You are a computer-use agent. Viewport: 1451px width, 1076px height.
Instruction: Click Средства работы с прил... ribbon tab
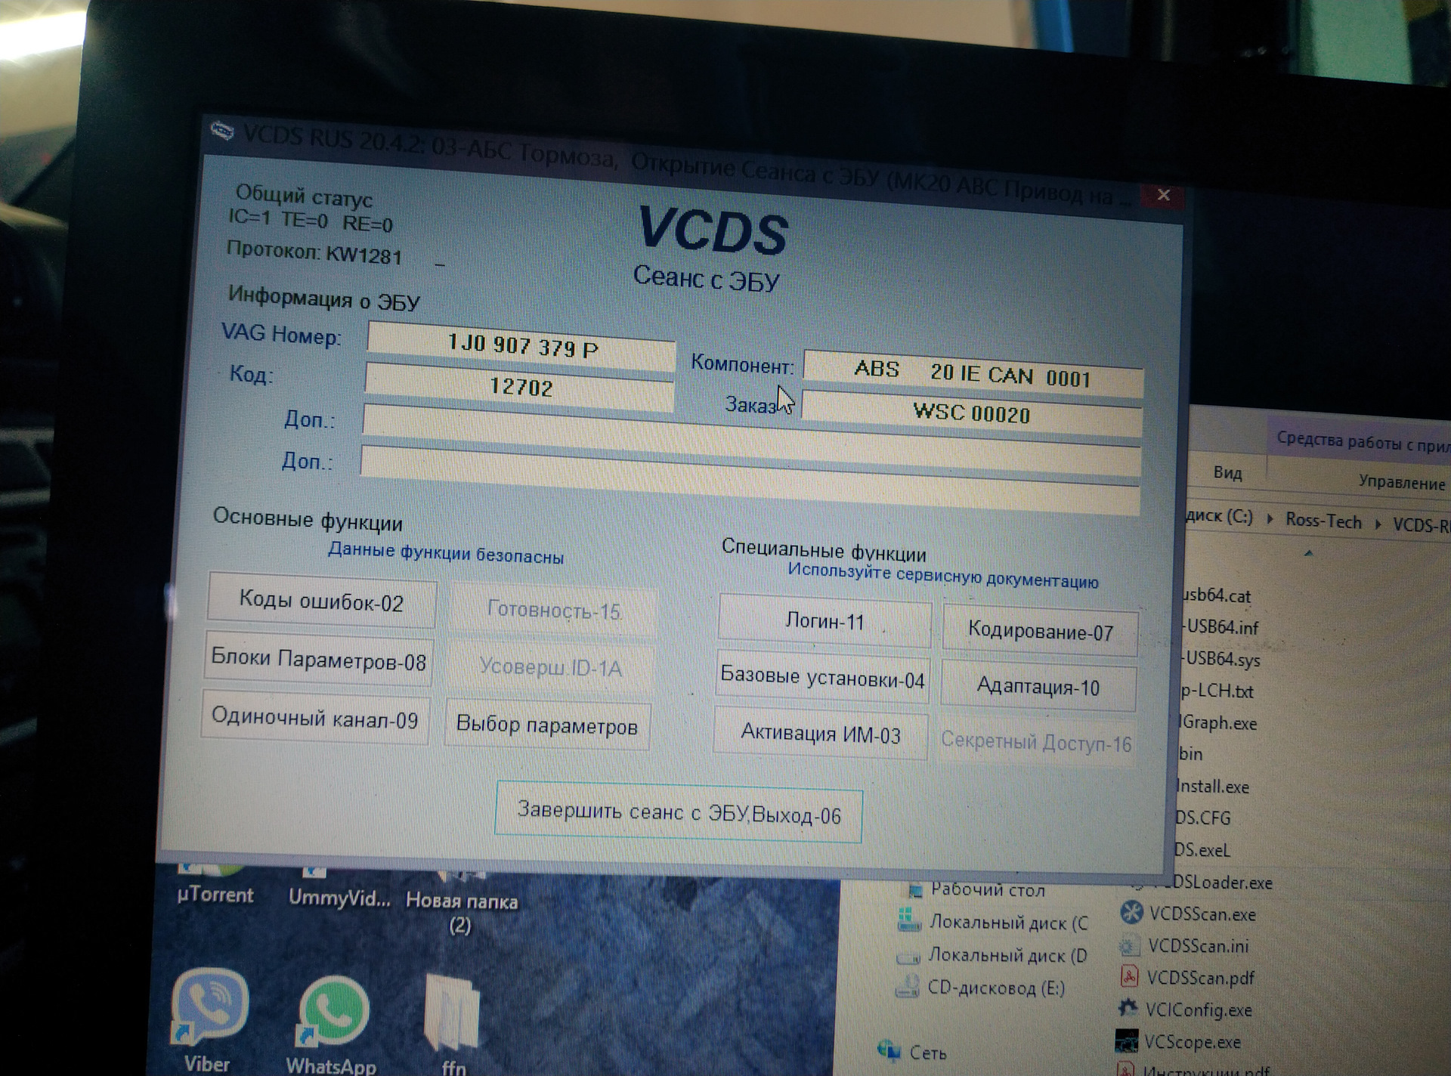click(x=1363, y=441)
